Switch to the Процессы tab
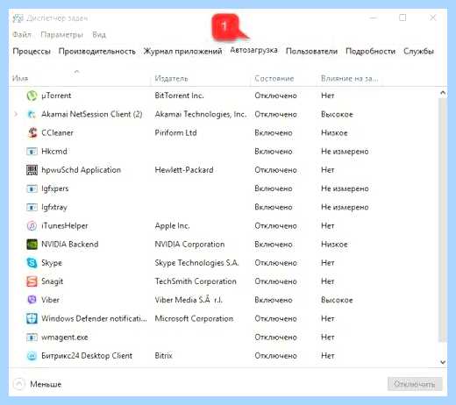The height and width of the screenshot is (405, 456). pyautogui.click(x=32, y=52)
